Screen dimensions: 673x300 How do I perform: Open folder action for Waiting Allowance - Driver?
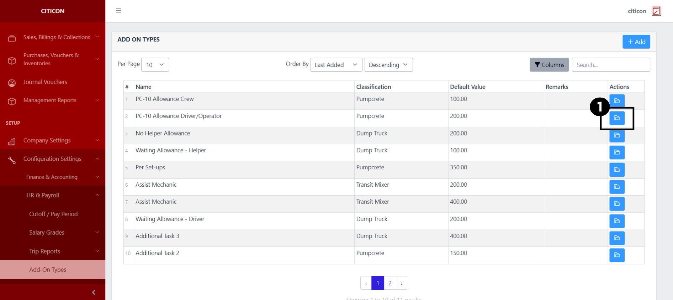point(617,221)
